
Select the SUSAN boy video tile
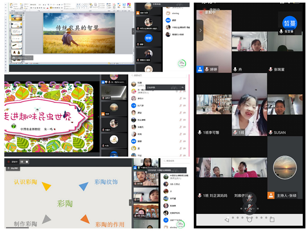[285, 104]
